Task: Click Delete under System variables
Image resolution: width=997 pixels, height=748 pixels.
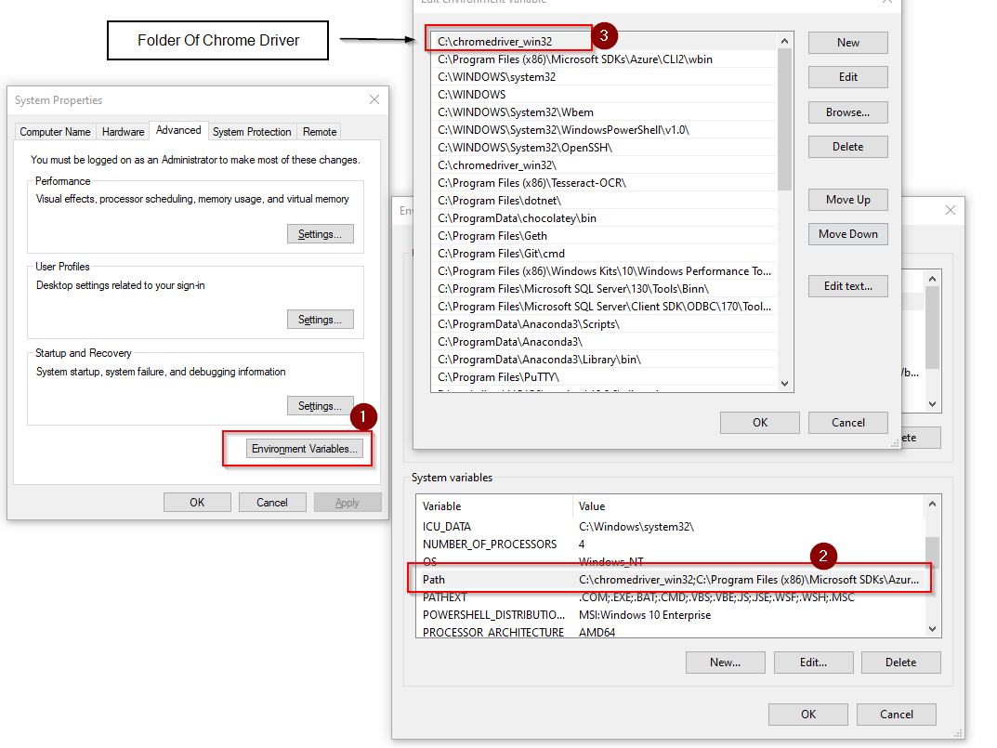Action: pos(901,663)
